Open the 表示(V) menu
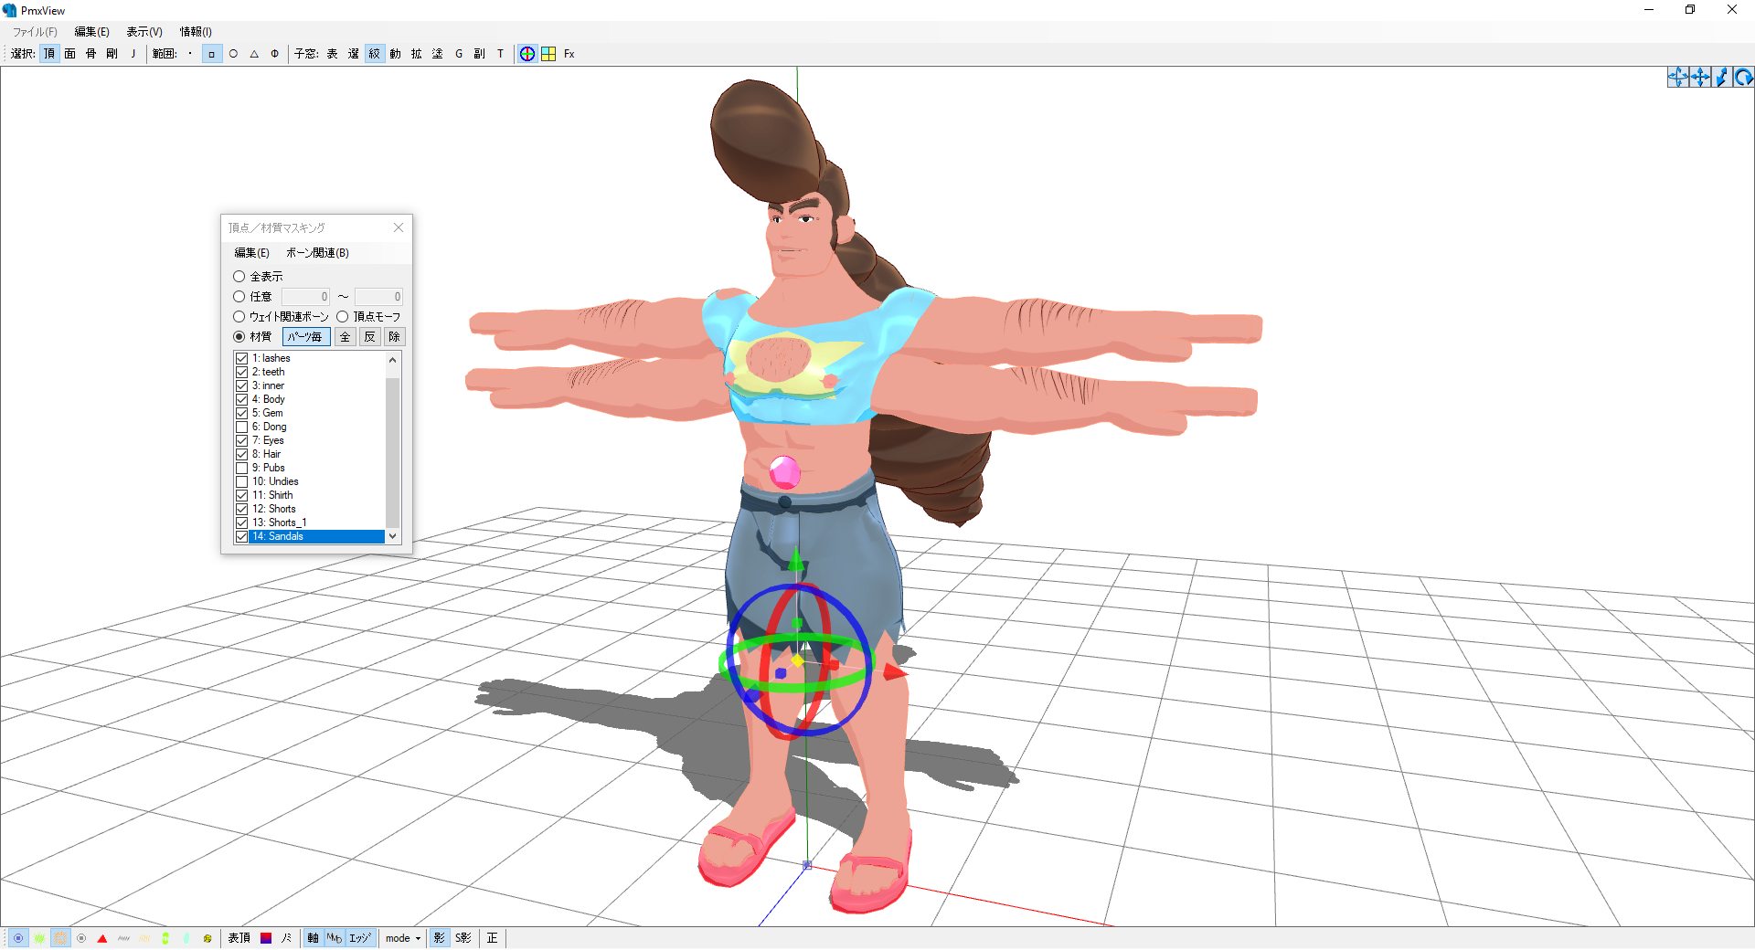The image size is (1755, 950). (144, 32)
